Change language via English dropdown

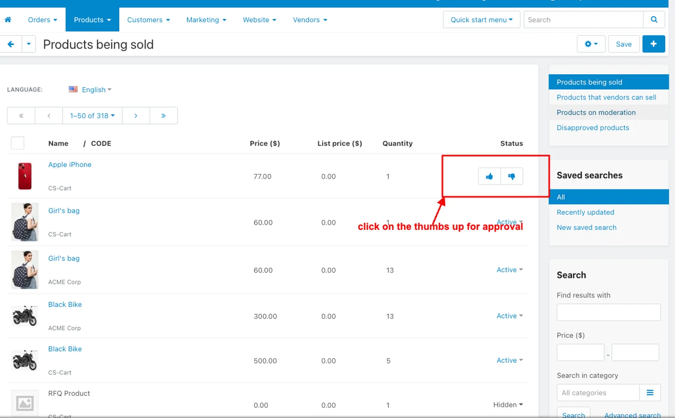97,89
